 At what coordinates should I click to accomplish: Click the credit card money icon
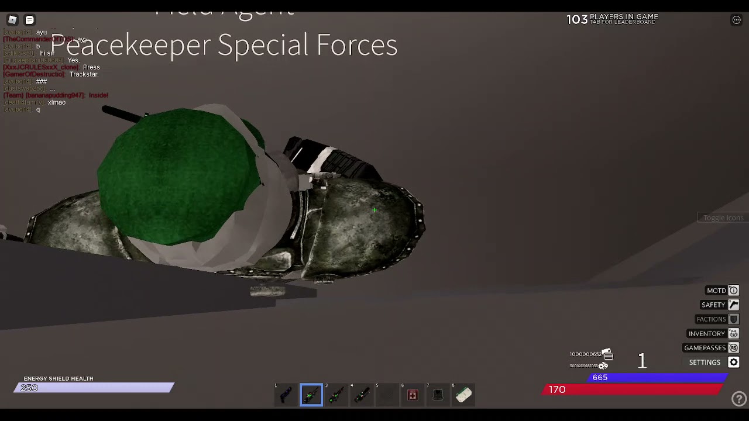(607, 354)
